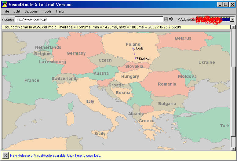Click the scrollbar up arrow
Screen dimensions: 237x161
(x=234, y=27)
